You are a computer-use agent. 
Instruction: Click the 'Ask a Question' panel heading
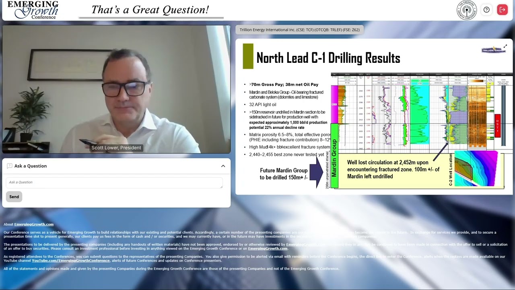point(31,166)
